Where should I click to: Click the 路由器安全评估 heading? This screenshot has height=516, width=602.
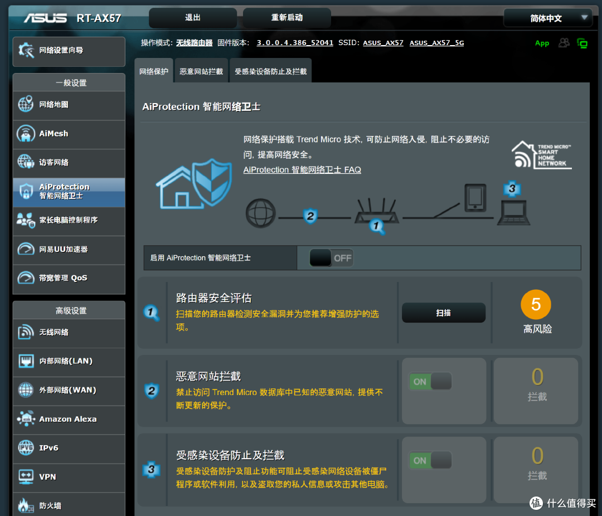(214, 298)
